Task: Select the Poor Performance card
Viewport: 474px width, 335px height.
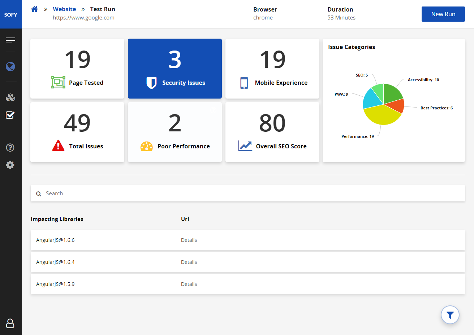Action: click(175, 132)
